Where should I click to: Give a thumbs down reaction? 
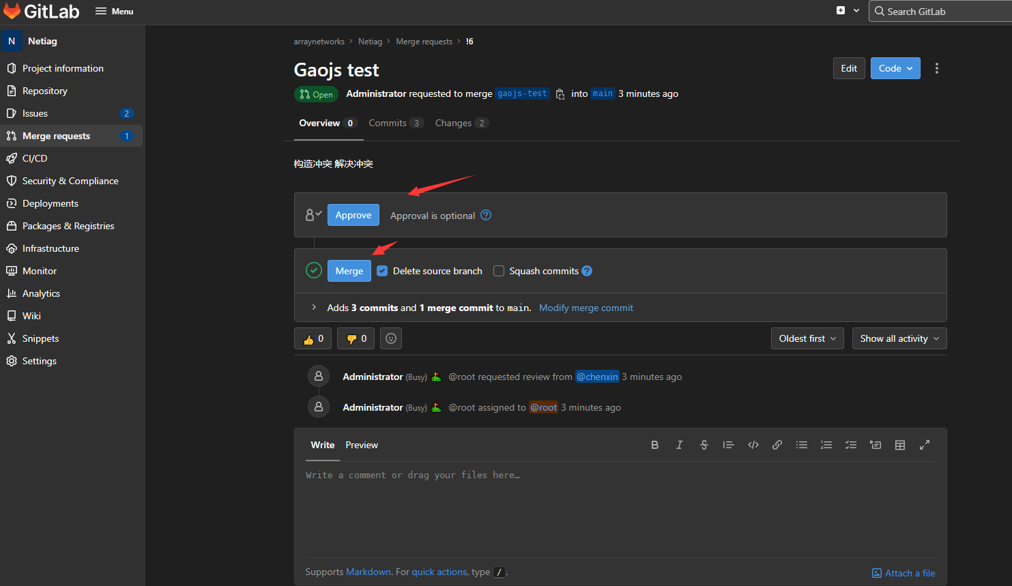point(356,338)
